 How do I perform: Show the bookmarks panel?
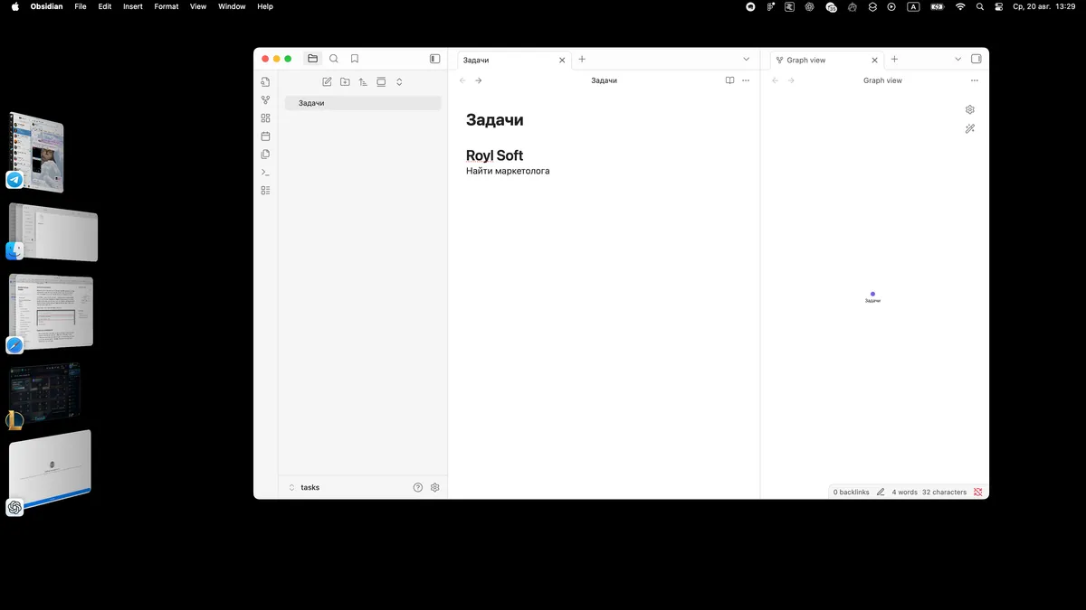click(355, 59)
